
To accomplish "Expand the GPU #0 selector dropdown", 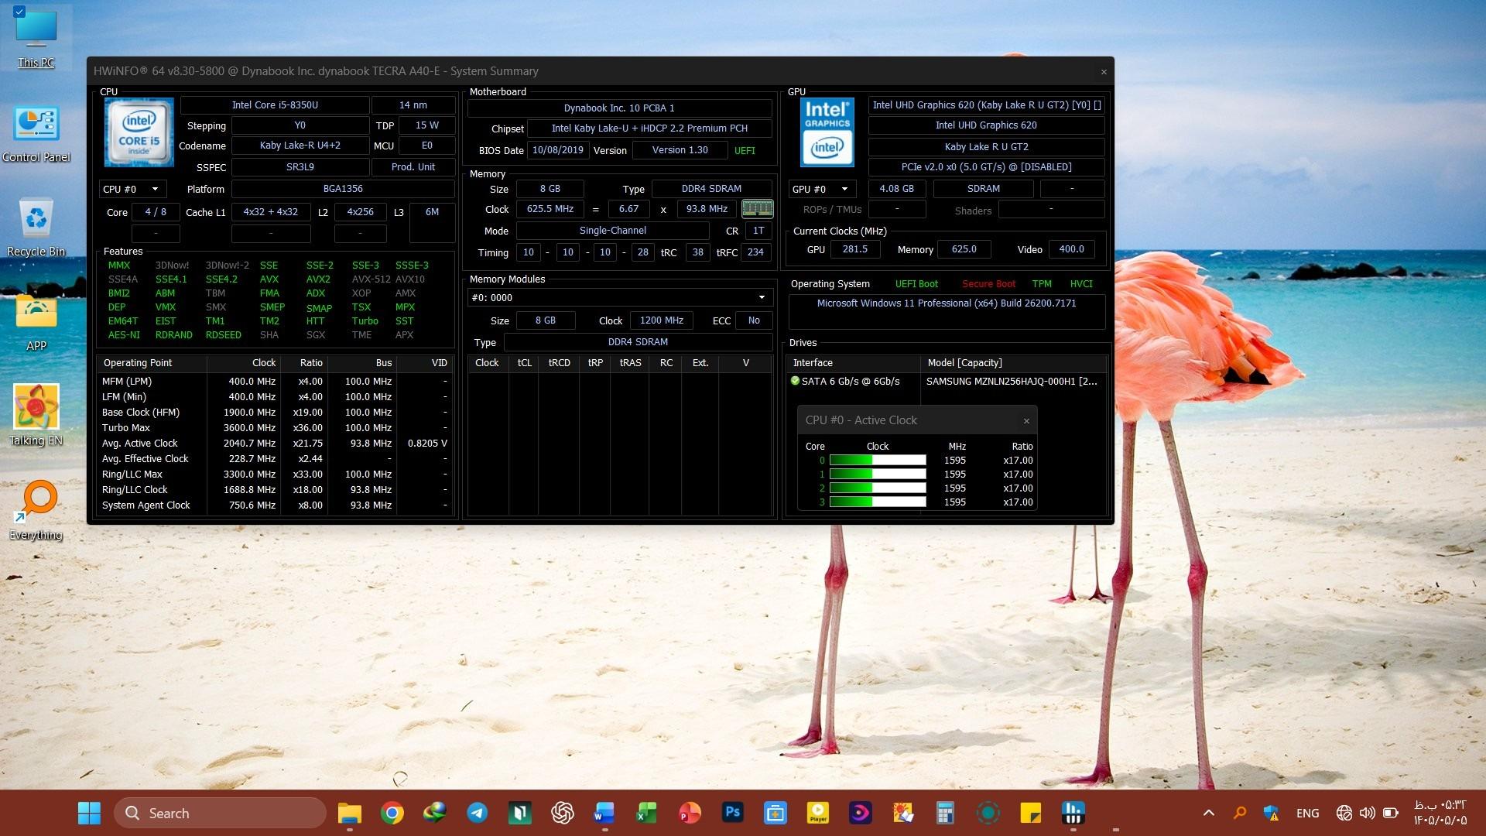I will (822, 189).
